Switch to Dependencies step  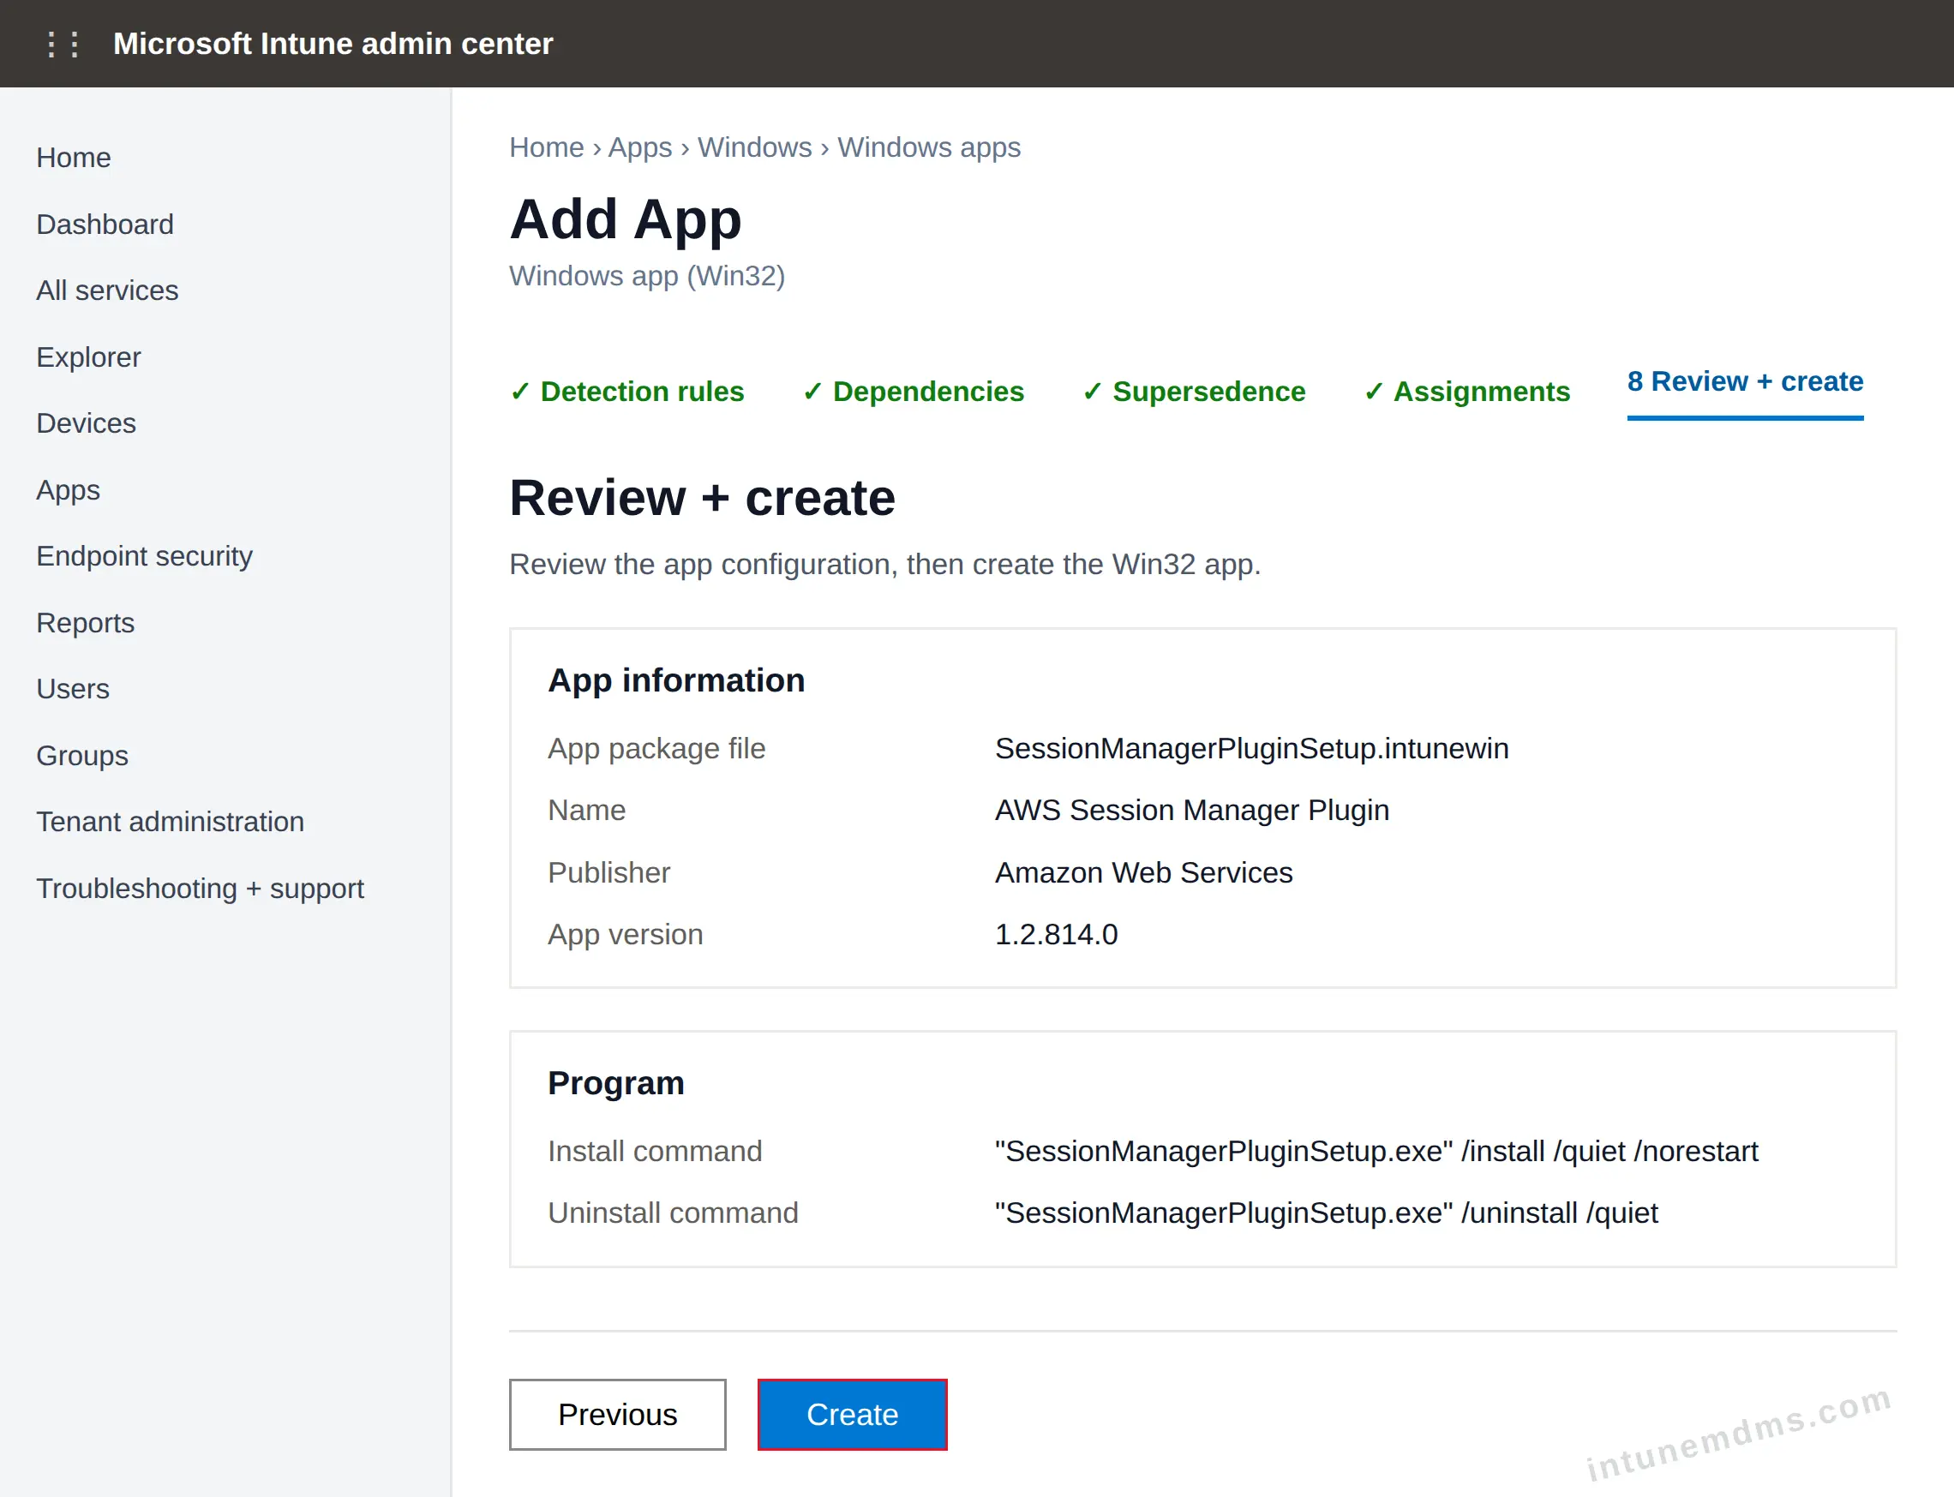click(x=914, y=392)
